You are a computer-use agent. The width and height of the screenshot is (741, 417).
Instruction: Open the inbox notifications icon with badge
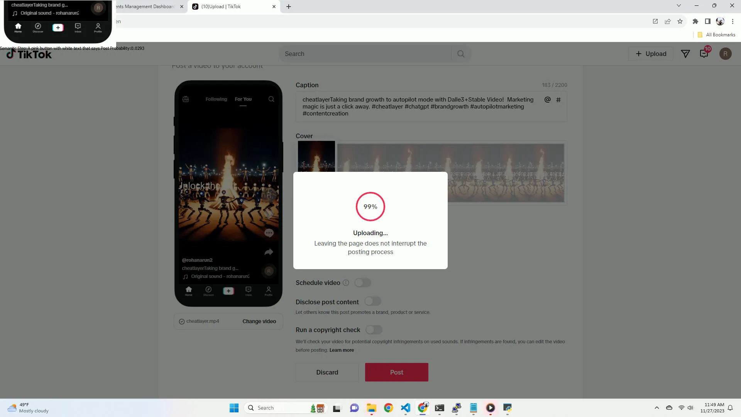[x=704, y=53]
